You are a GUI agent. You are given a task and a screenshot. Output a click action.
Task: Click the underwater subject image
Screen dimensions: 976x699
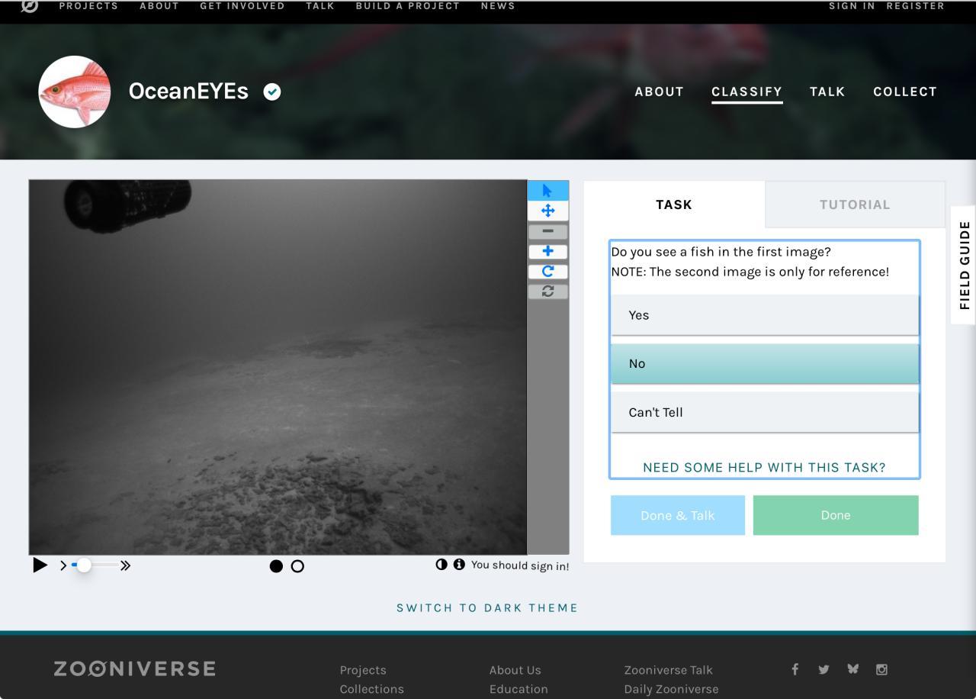click(x=278, y=367)
